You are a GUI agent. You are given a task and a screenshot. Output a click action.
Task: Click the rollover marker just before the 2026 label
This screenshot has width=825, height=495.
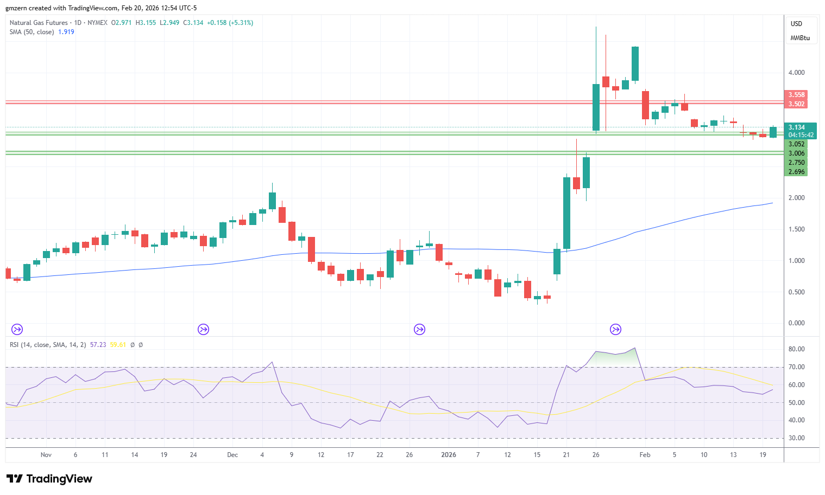419,329
